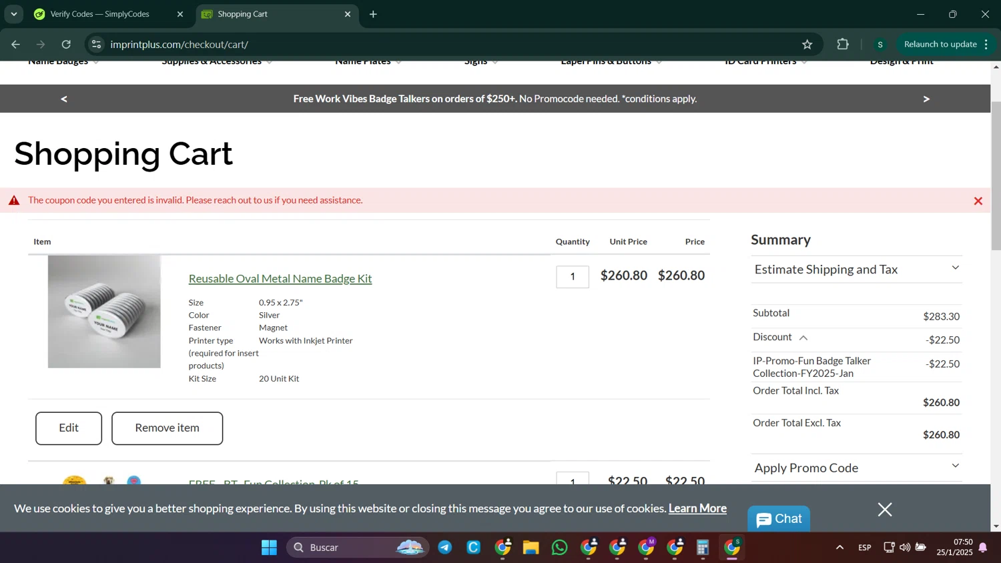Open File Explorer from the taskbar
The width and height of the screenshot is (1001, 563).
click(531, 548)
